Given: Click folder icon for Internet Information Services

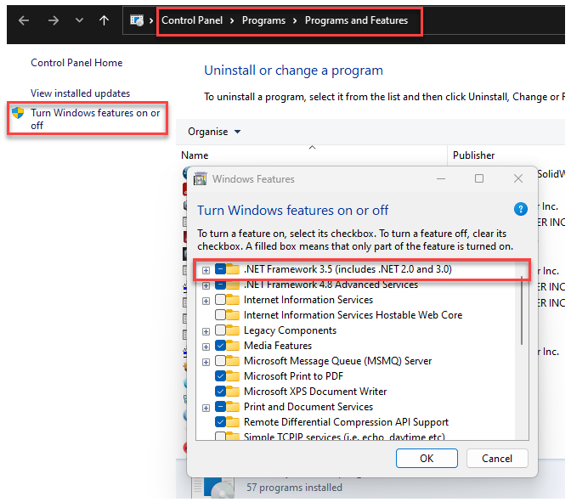Looking at the screenshot, I should pos(233,300).
